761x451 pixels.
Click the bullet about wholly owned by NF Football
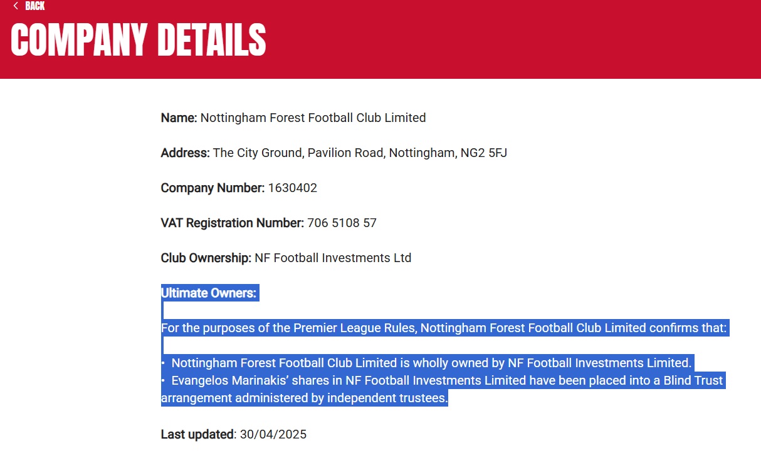click(426, 363)
